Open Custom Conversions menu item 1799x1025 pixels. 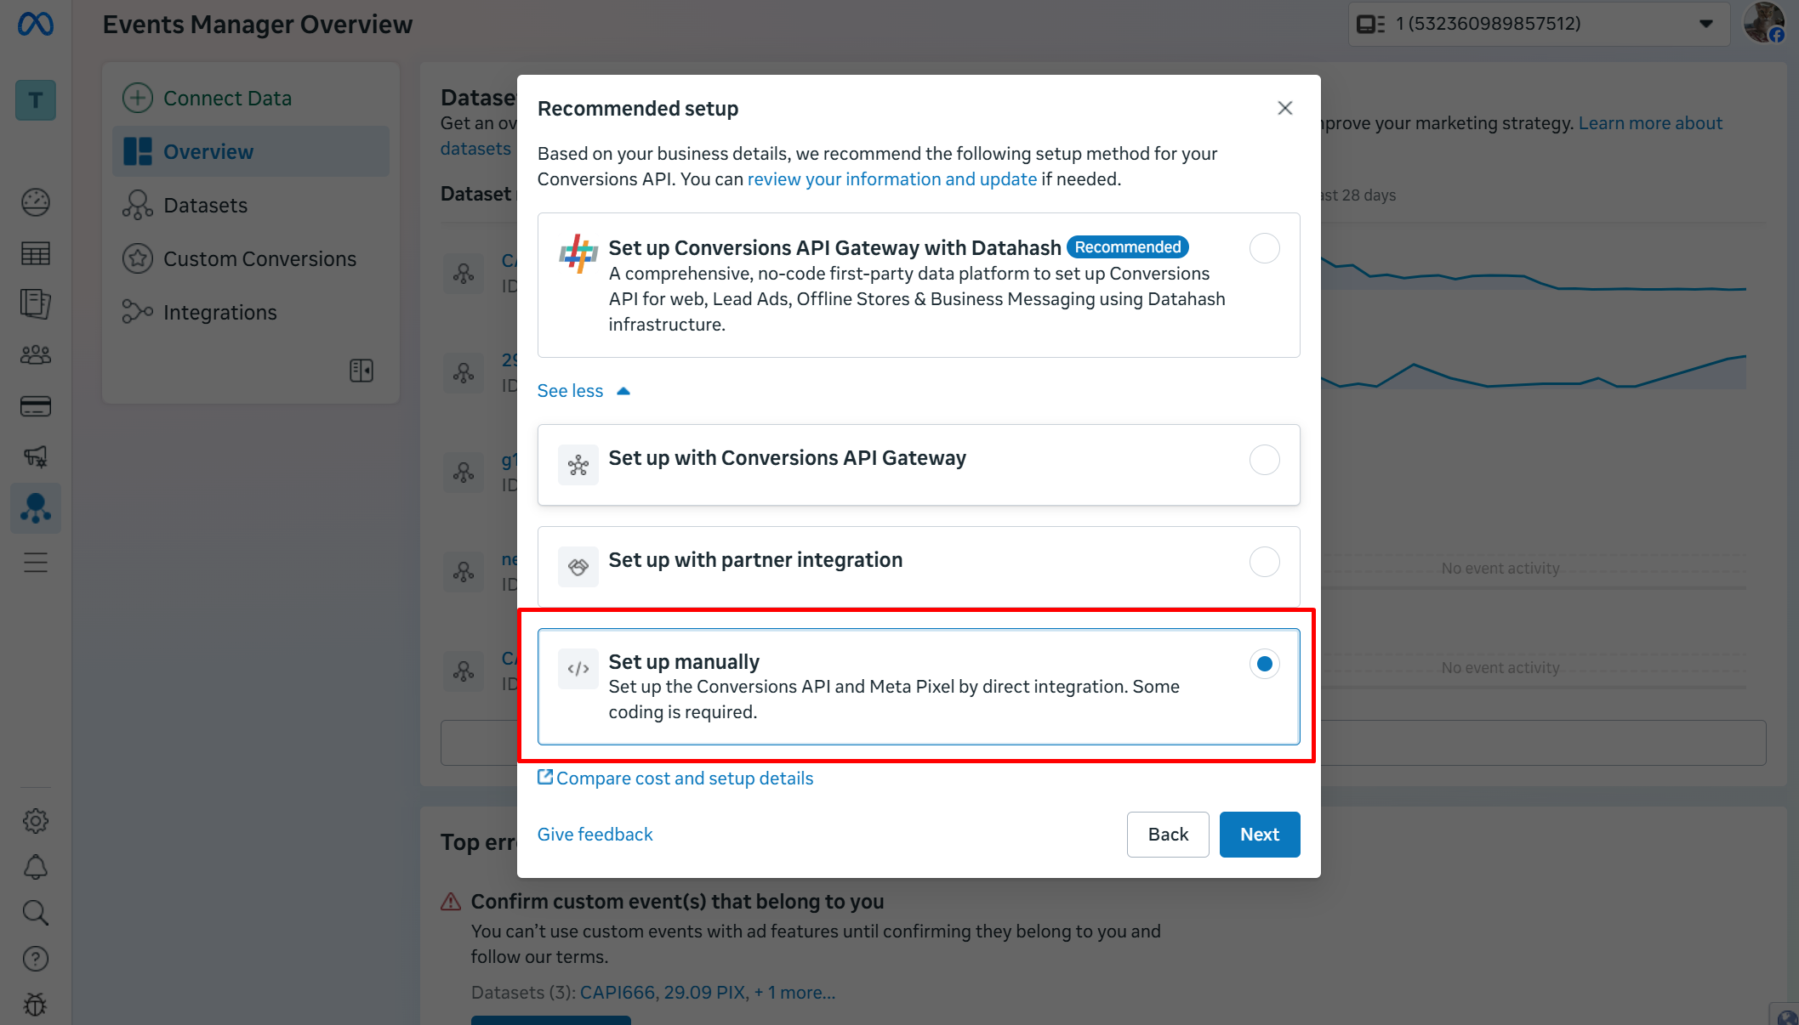(259, 259)
